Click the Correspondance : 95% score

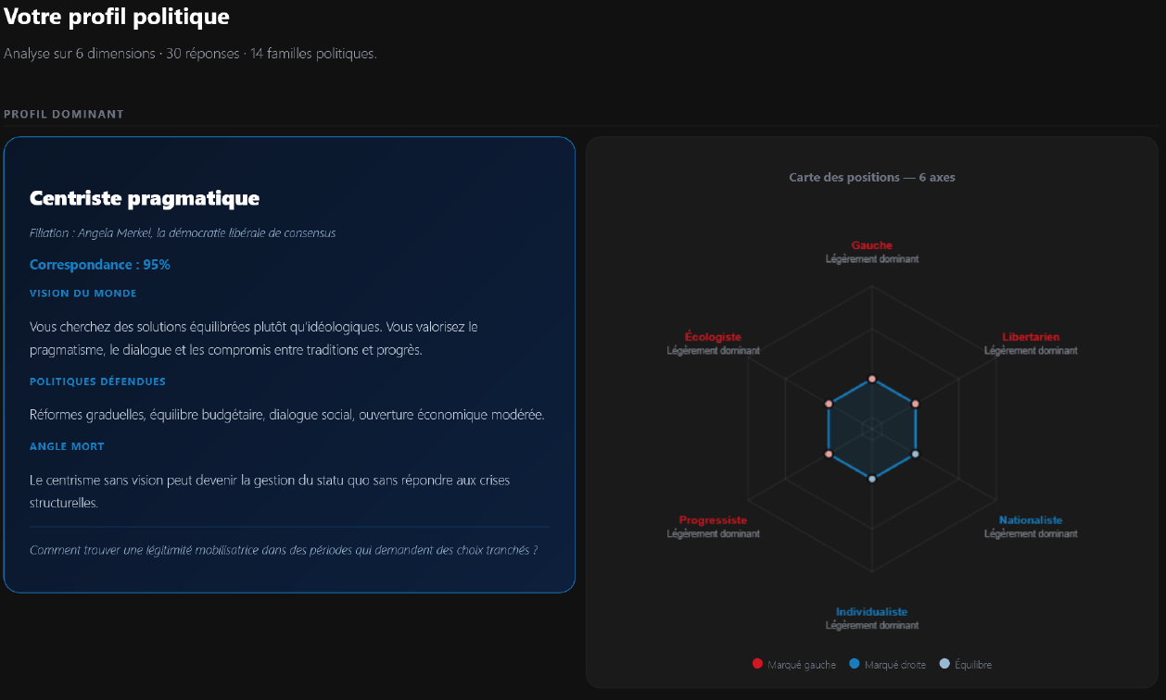(100, 265)
